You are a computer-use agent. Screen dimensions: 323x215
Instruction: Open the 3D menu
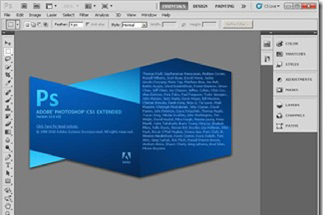pos(118,15)
